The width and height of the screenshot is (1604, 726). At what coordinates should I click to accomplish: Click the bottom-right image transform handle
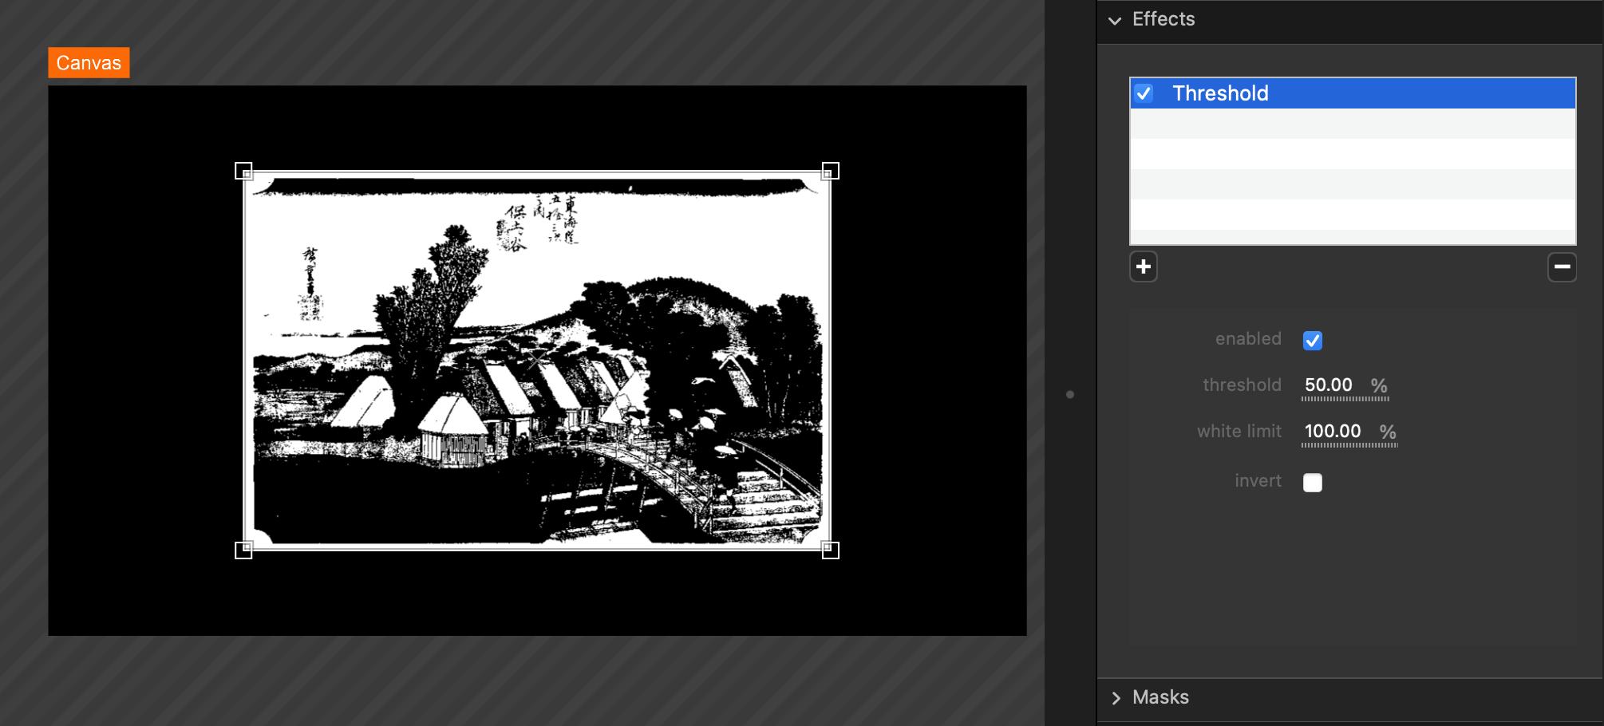[830, 550]
